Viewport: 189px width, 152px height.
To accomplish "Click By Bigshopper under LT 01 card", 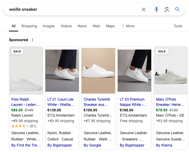I will pos(60,145).
